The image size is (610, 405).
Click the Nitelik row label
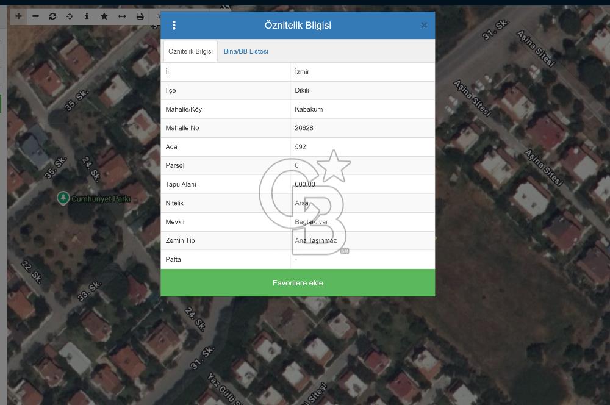click(x=174, y=203)
